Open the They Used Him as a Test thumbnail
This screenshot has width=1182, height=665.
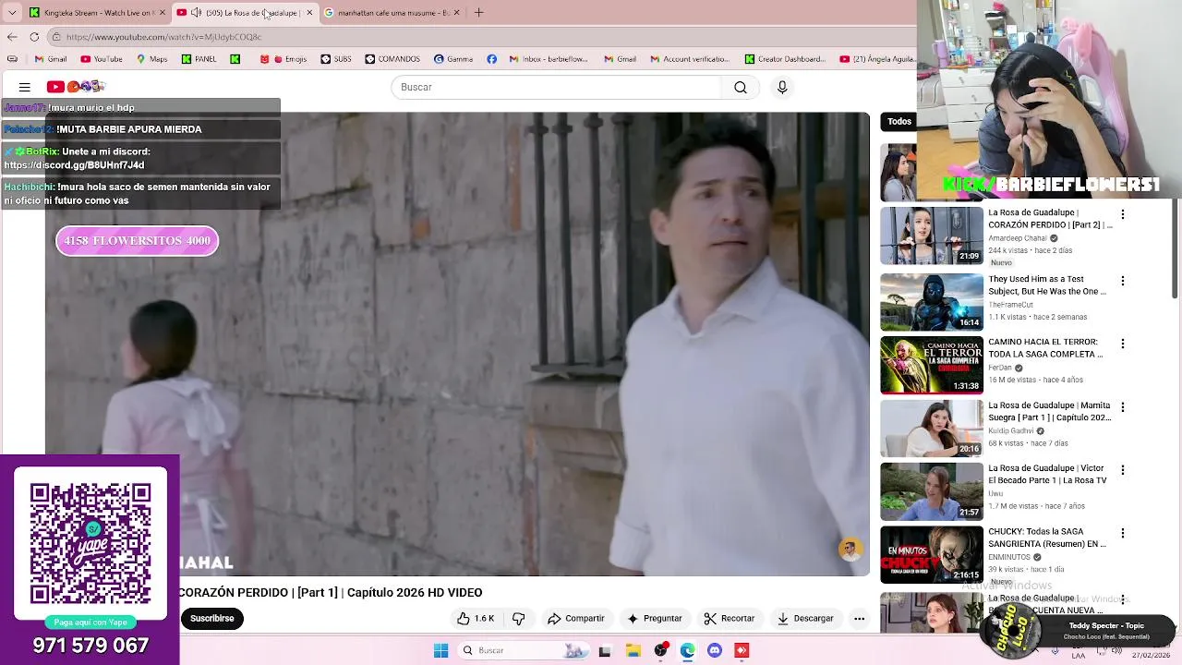point(931,302)
